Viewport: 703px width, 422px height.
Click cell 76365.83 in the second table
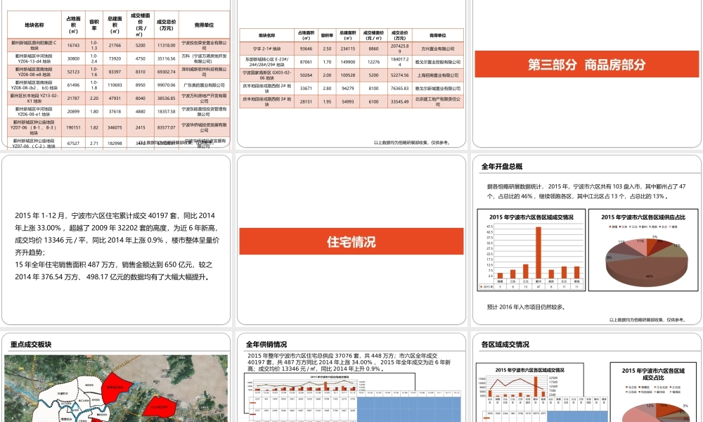click(399, 89)
